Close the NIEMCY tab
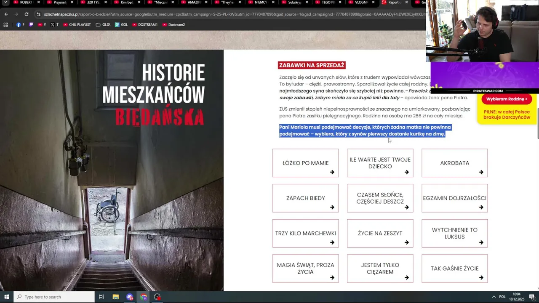This screenshot has width=539, height=303. tap(273, 3)
